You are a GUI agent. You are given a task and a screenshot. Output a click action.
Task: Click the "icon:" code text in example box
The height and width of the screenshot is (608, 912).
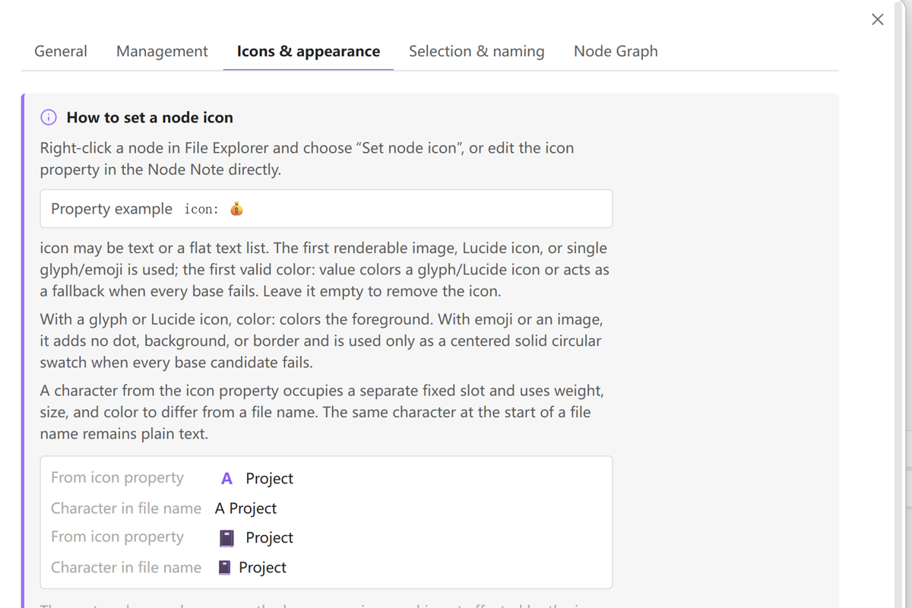(201, 209)
